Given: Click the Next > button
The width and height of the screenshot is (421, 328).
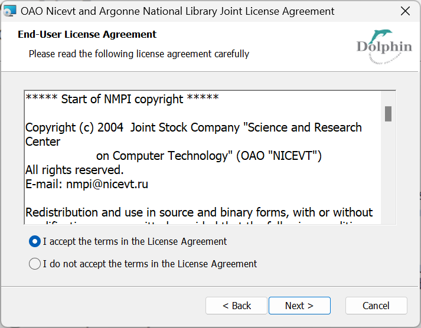Looking at the screenshot, I should pos(299,306).
